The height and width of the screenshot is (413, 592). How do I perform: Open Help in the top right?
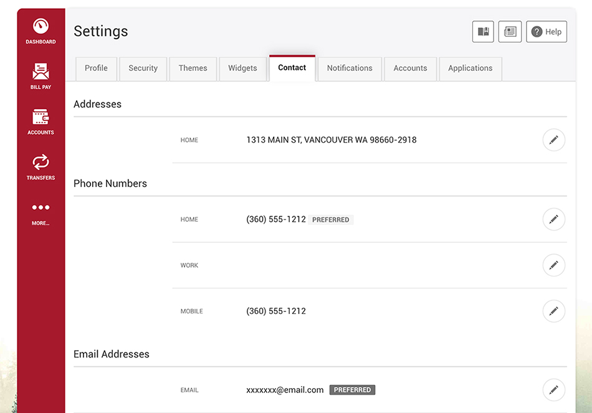(x=547, y=31)
